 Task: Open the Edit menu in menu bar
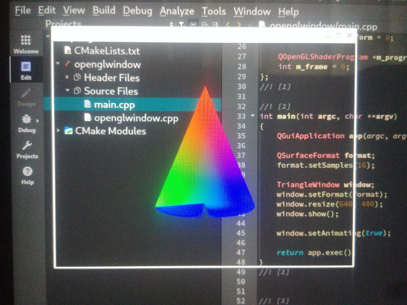[47, 10]
